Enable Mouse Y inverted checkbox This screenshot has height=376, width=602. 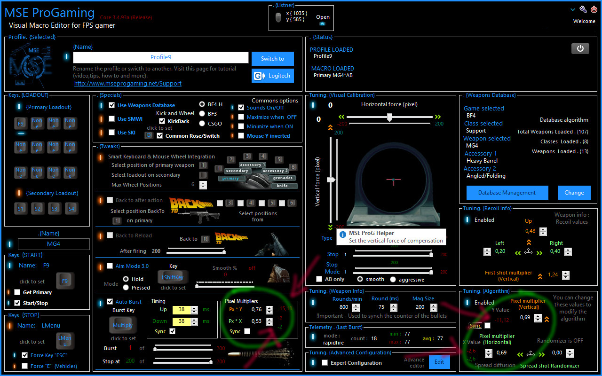[241, 136]
